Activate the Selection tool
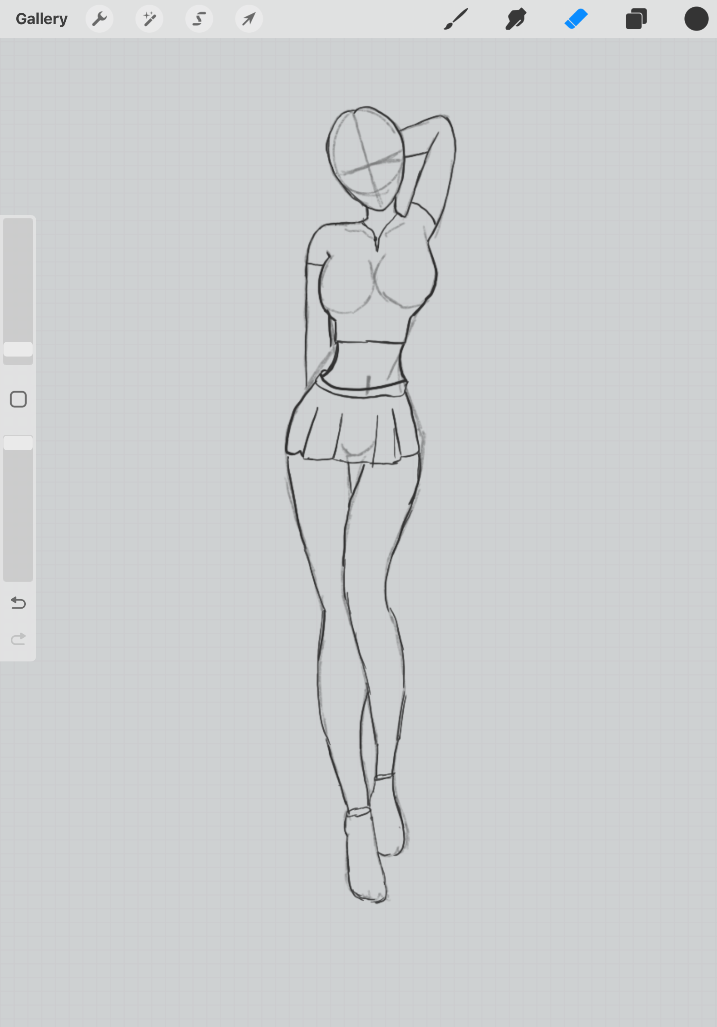The height and width of the screenshot is (1027, 717). 199,19
